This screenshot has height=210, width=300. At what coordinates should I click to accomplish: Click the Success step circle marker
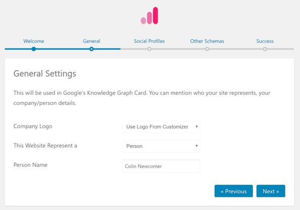click(265, 49)
